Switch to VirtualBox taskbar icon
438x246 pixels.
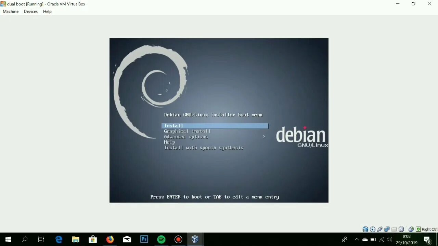[x=195, y=239]
